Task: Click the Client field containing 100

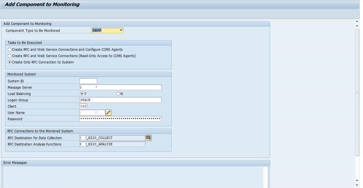Action: [x=83, y=106]
